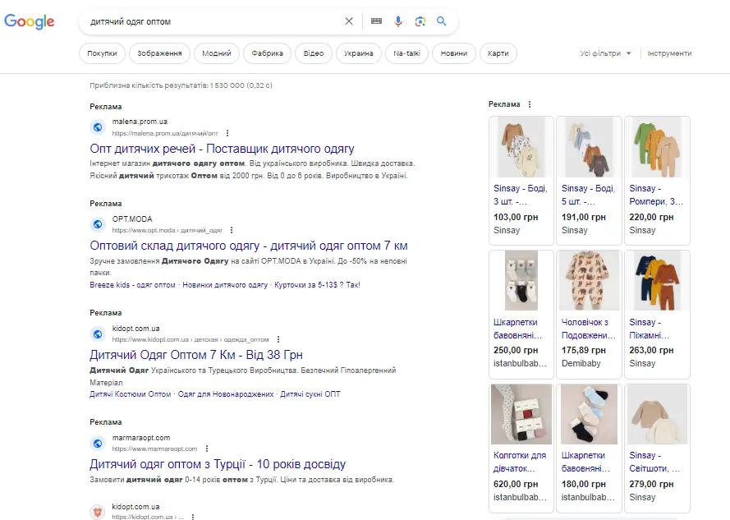Screen dimensions: 730x520
Task: Clear the search query with X icon
Action: [349, 21]
